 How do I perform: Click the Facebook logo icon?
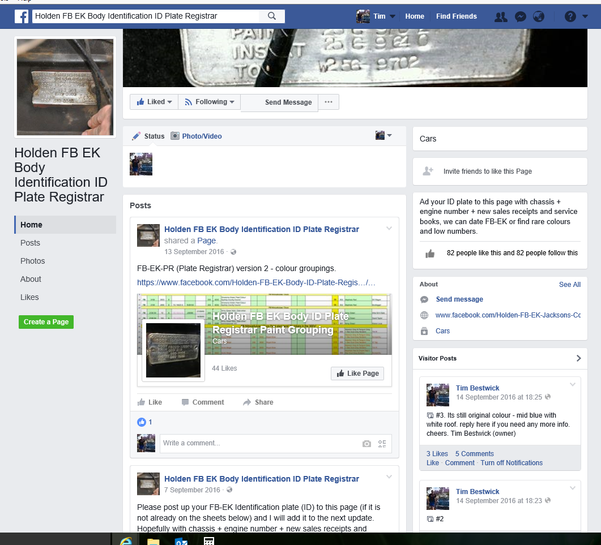coord(22,16)
